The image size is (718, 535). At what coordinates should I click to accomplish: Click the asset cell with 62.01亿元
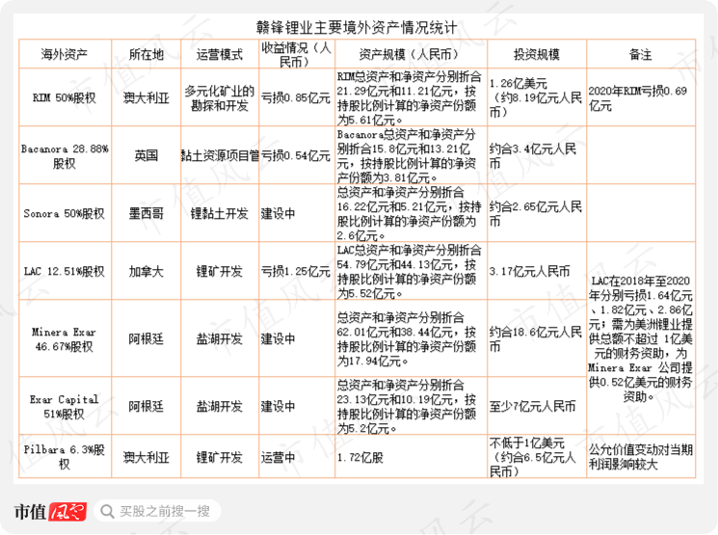point(411,338)
